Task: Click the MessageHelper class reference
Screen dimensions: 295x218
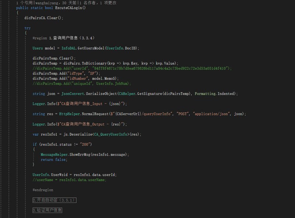Action: 54,154
